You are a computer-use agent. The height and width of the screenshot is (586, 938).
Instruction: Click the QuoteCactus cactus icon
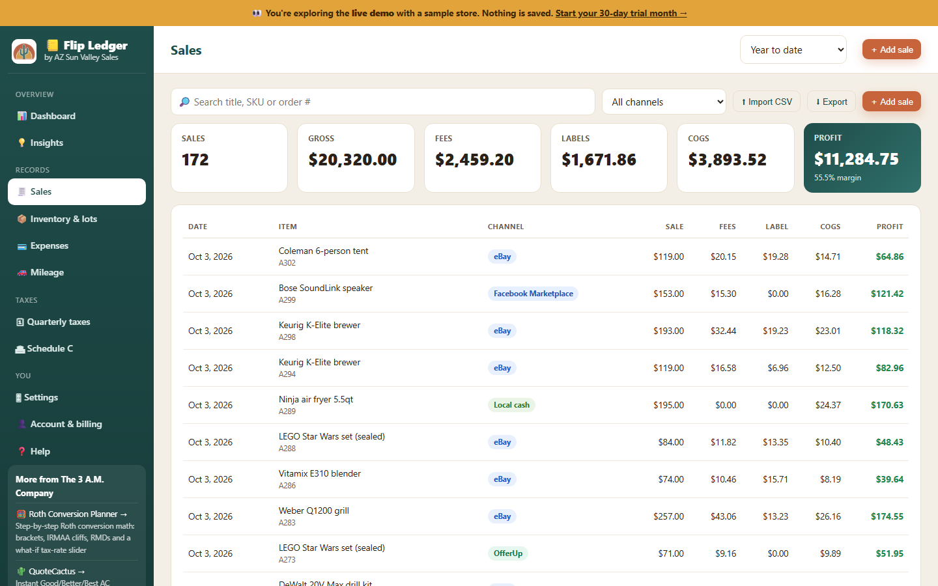21,571
